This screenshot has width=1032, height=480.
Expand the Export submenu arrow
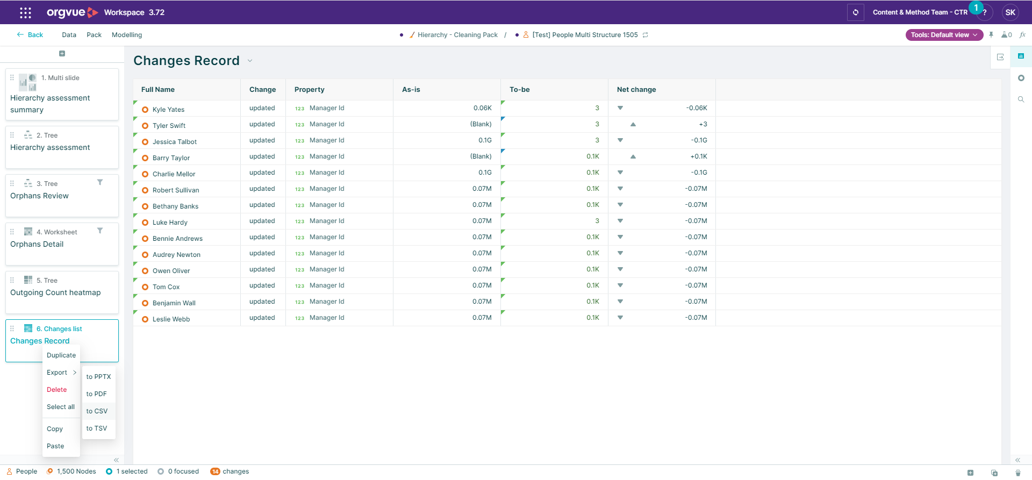pyautogui.click(x=75, y=372)
